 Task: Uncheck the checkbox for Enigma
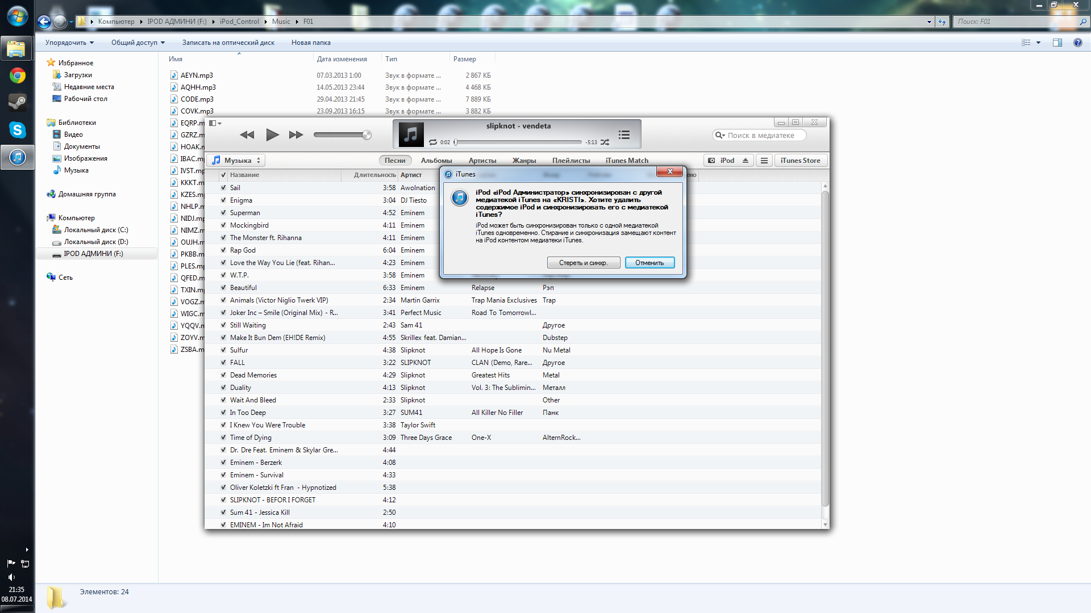click(x=223, y=200)
